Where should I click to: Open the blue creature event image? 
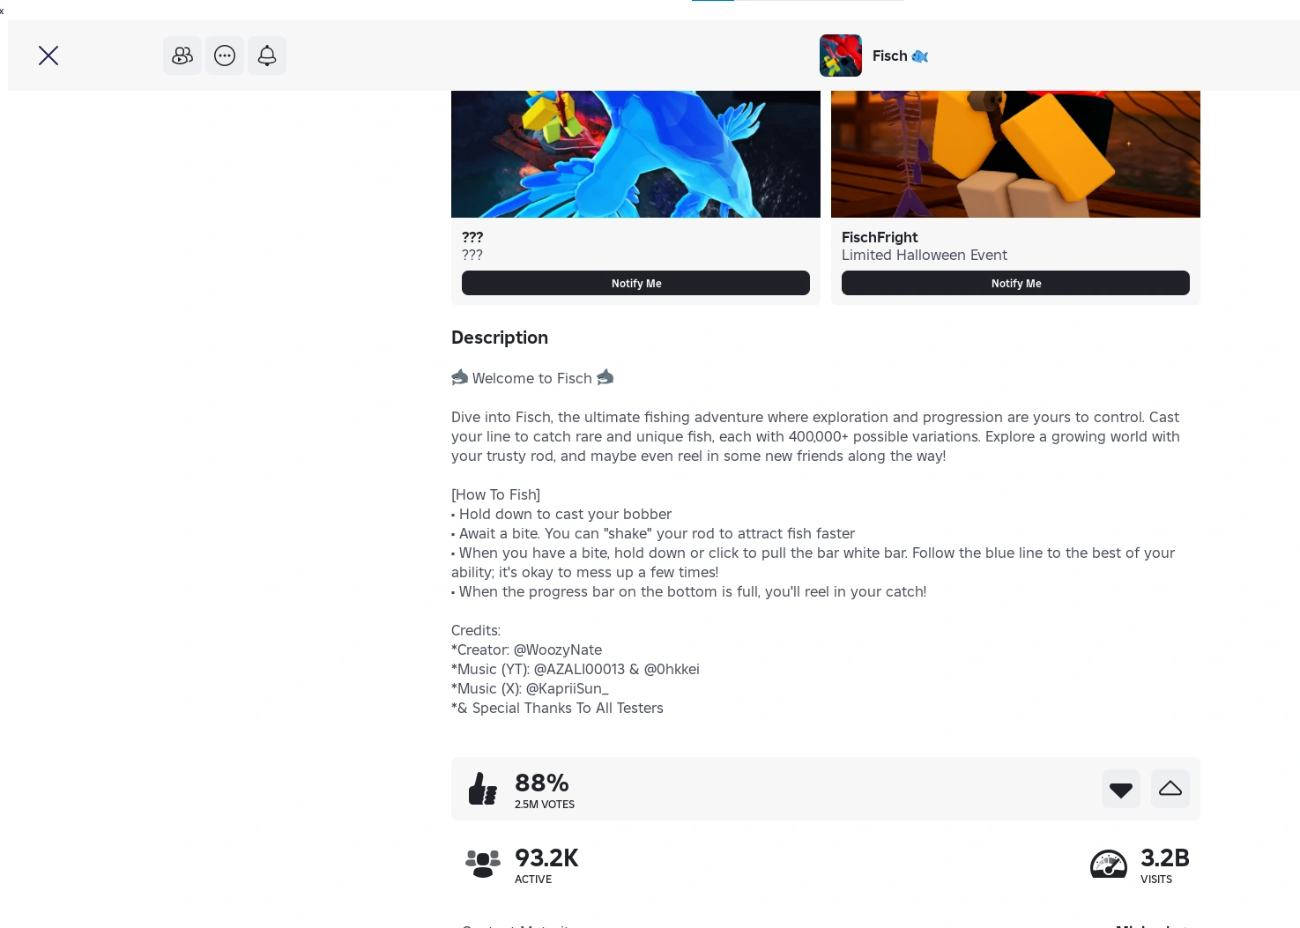(x=635, y=154)
